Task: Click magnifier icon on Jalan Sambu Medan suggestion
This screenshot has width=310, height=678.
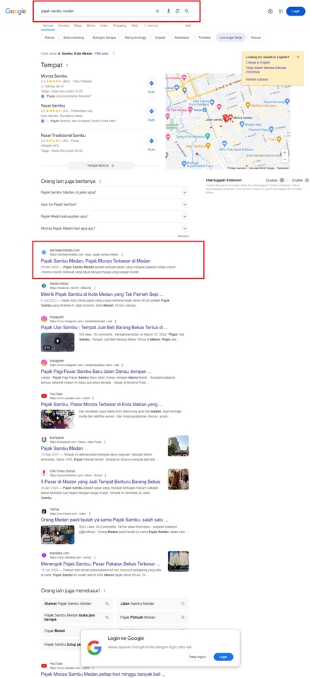Action: click(183, 604)
